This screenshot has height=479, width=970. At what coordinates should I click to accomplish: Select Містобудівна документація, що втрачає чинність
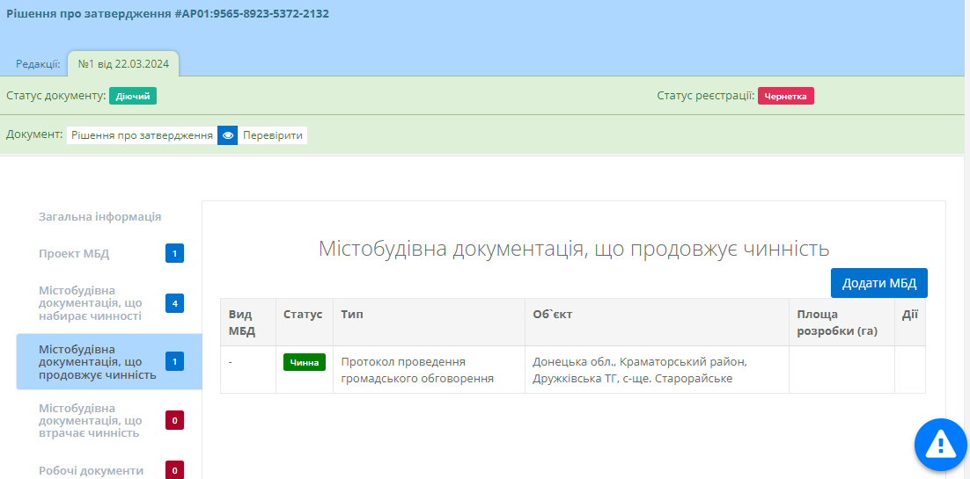click(x=90, y=421)
